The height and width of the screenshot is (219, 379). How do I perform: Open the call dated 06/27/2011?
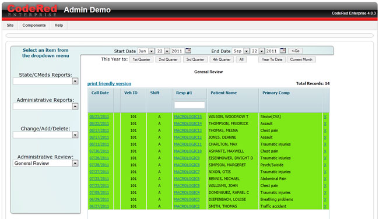click(x=99, y=206)
